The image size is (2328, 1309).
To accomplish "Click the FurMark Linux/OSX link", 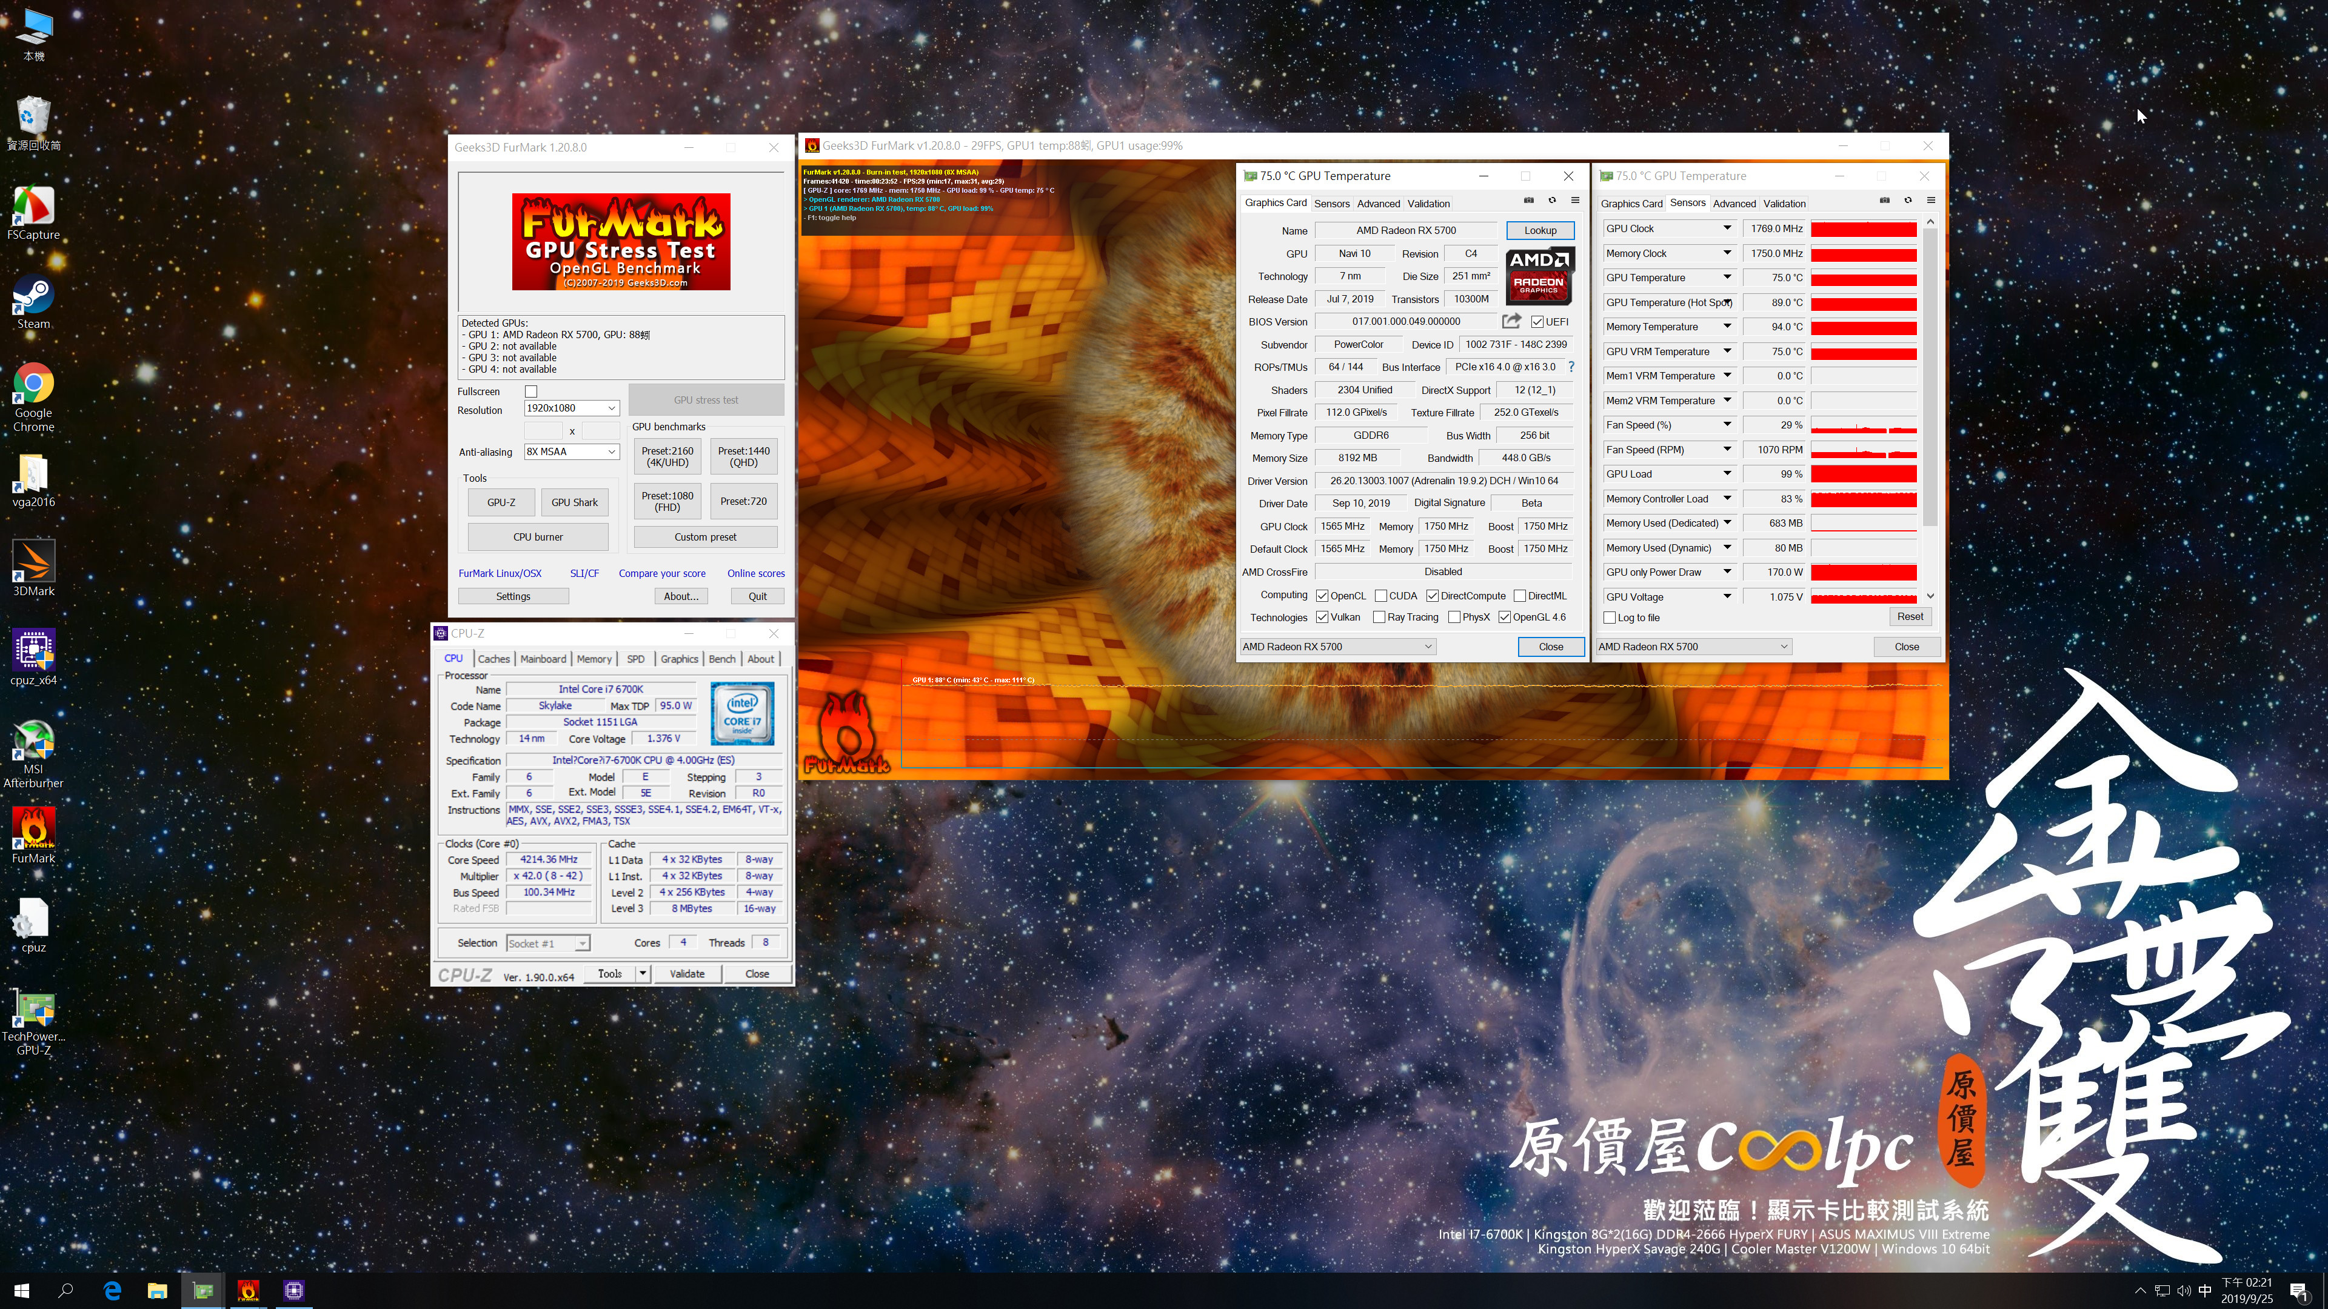I will pos(500,574).
